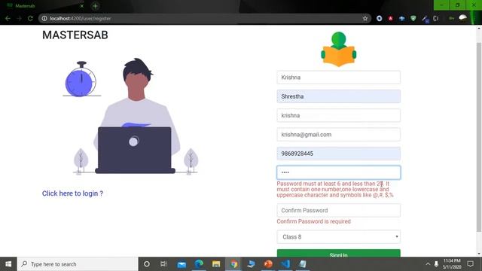This screenshot has height=271, width=482.
Task: Open PowerPoint from the taskbar
Action: tap(268, 264)
